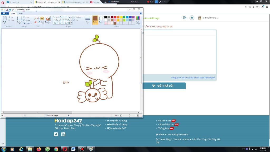270x152 pixels.
Task: Expand the Shapes gallery more arrow
Action: point(71,23)
